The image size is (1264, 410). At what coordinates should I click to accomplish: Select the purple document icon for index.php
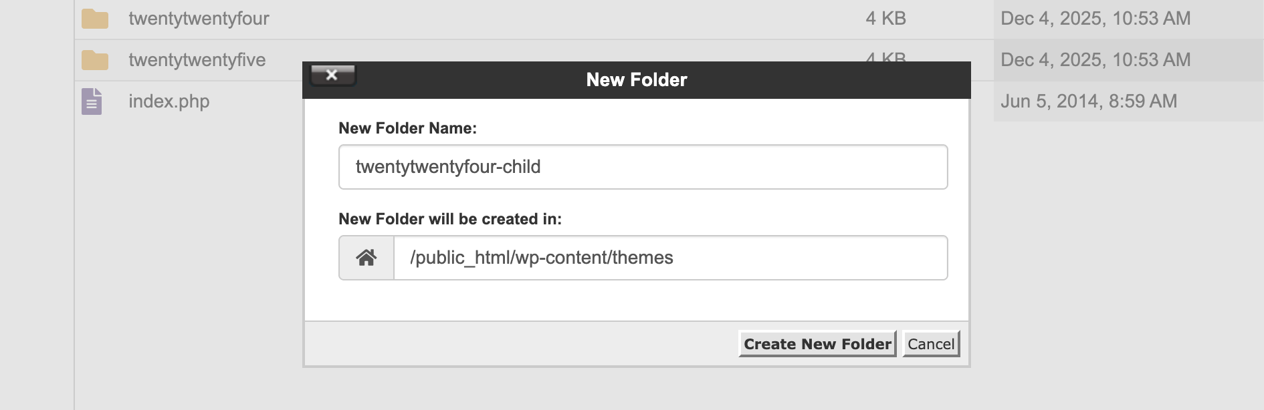(x=92, y=101)
